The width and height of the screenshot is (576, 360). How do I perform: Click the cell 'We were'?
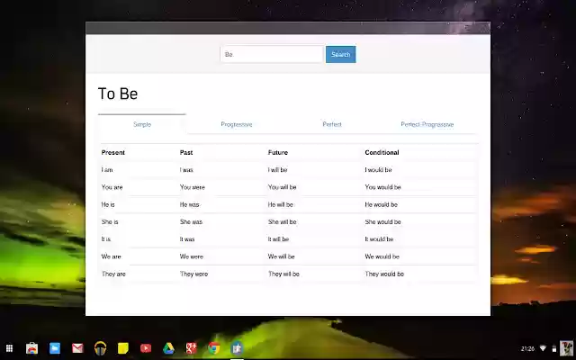click(192, 256)
